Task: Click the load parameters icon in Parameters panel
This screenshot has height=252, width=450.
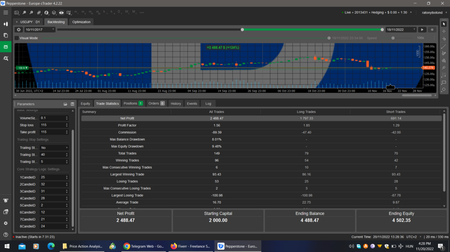Action: point(65,104)
